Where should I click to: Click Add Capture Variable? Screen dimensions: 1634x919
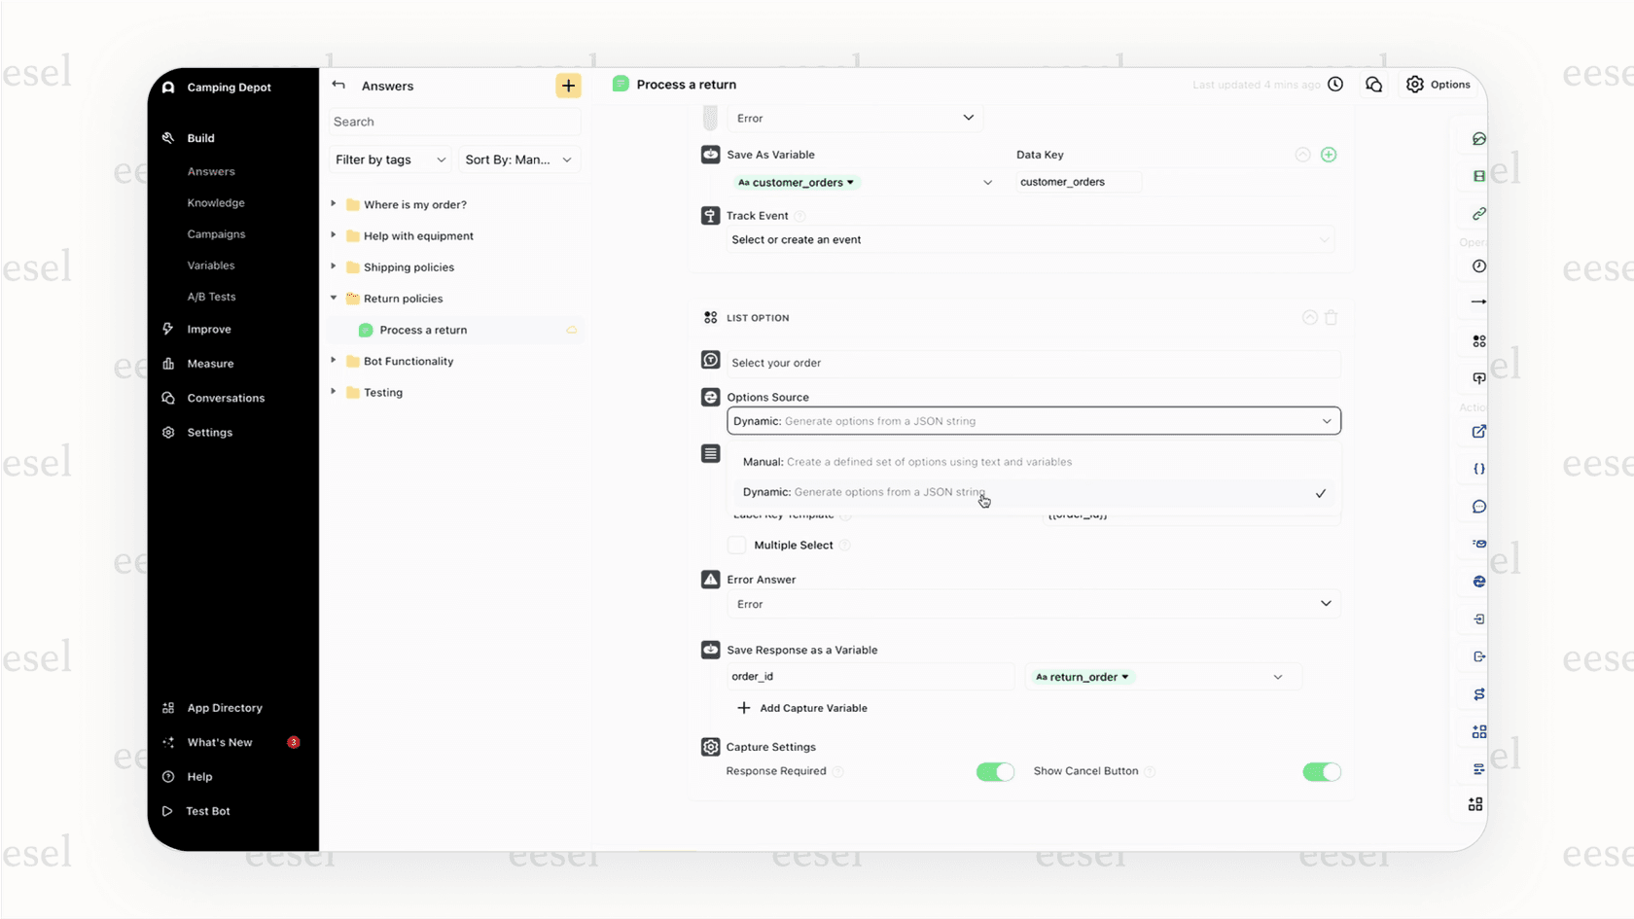pos(802,708)
